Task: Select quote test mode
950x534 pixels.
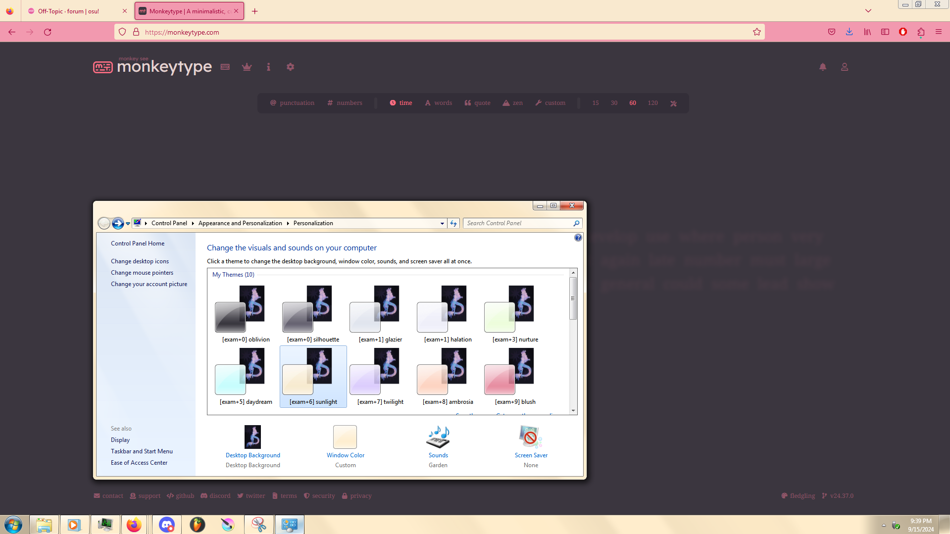Action: pos(477,103)
